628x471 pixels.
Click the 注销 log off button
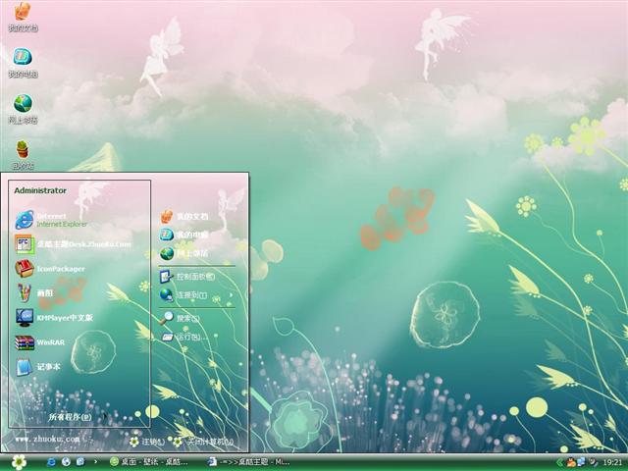click(x=147, y=442)
